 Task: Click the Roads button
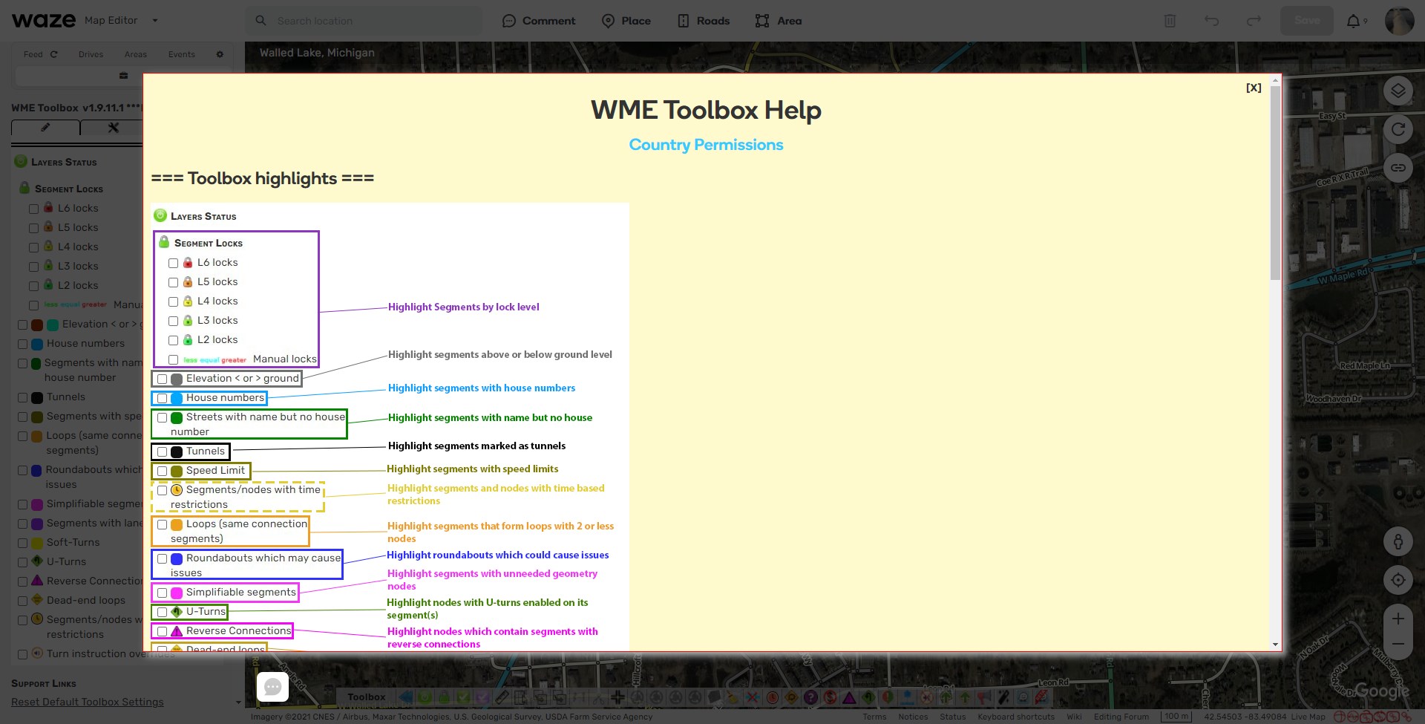click(x=704, y=21)
